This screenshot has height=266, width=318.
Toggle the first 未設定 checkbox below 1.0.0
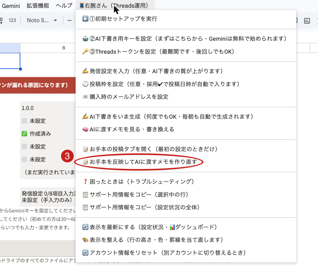pos(24,121)
